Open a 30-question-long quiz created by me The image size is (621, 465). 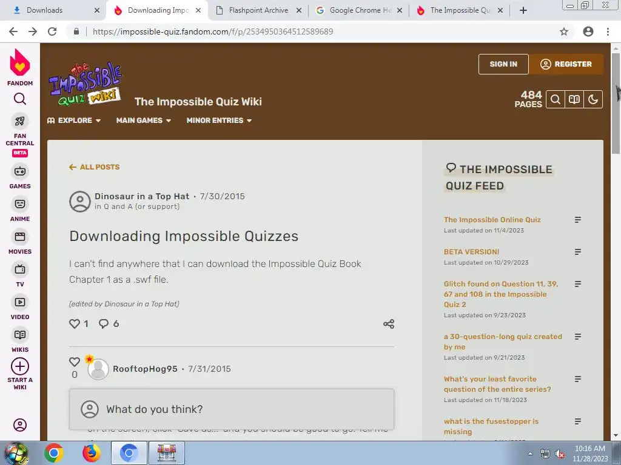[x=503, y=341]
